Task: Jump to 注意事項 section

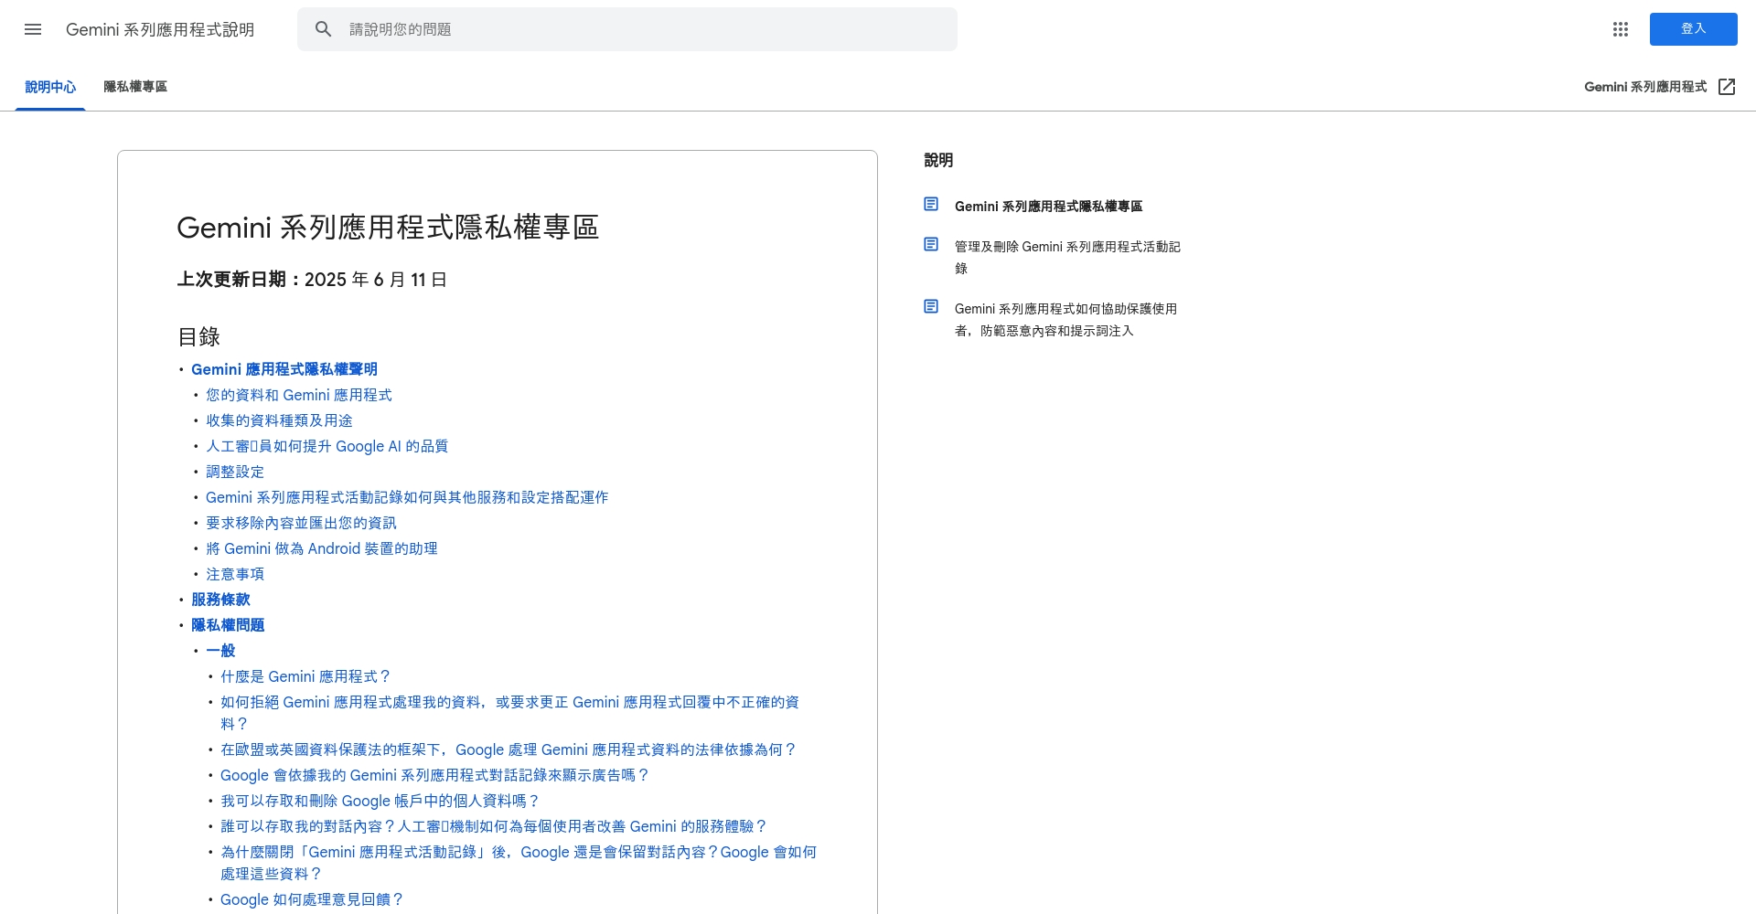Action: (235, 574)
